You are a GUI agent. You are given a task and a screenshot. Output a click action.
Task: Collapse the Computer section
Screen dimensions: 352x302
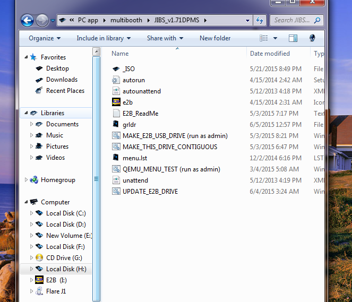(x=26, y=202)
